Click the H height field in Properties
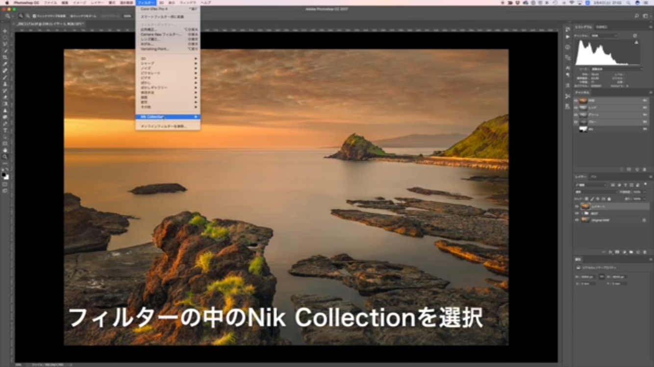Viewport: 654px width, 367px height. coord(619,277)
